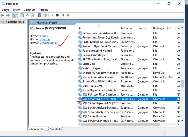Image resolution: width=188 pixels, height=137 pixels.
Task: Select the Performans Günlükleri ve U... service
Action: 100,33
